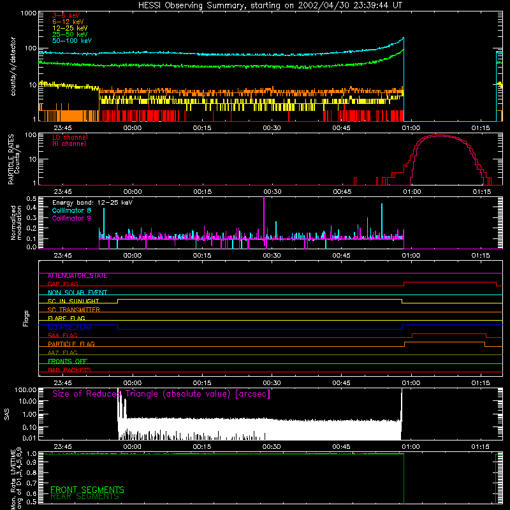This screenshot has height=510, width=510.
Task: Click the yellow 12-25 keV legend entry in the count-rate panel
Action: pos(70,28)
